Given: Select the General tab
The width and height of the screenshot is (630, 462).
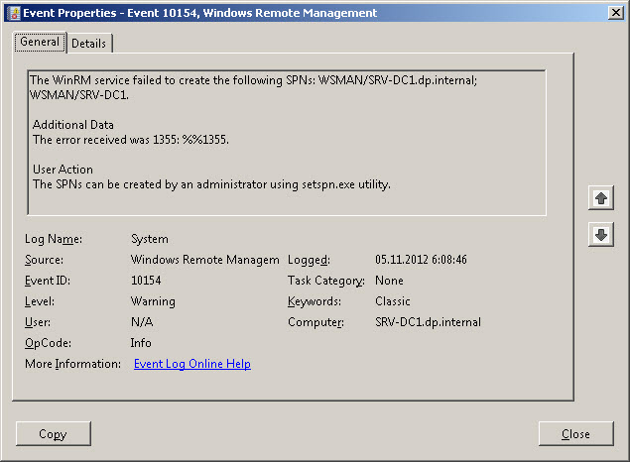Looking at the screenshot, I should [40, 43].
